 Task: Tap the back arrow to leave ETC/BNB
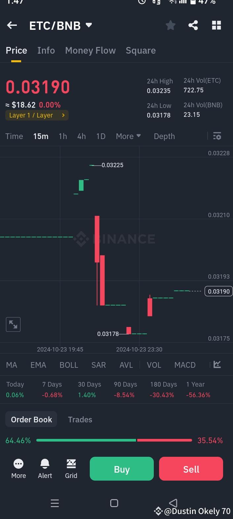tap(12, 25)
